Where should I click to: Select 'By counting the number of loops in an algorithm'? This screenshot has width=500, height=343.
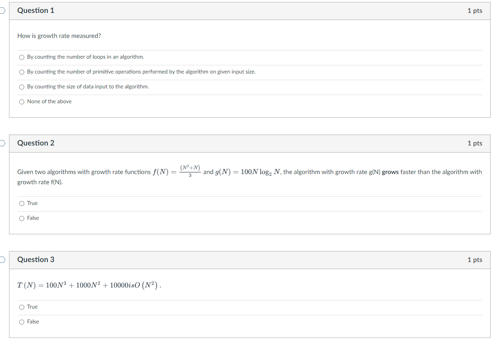22,57
